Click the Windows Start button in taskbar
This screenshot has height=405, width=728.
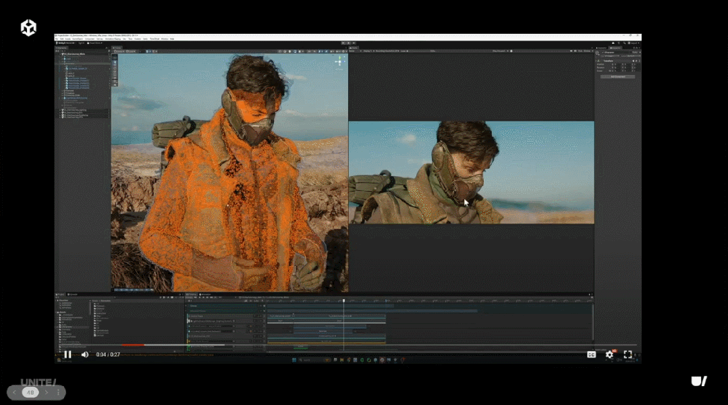293,360
